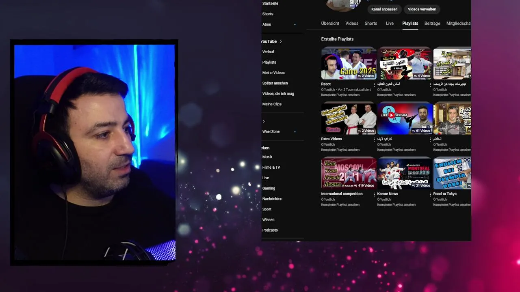This screenshot has height=292, width=520.
Task: Click Komplette Playlist ansehen under International competition
Action: tap(340, 205)
